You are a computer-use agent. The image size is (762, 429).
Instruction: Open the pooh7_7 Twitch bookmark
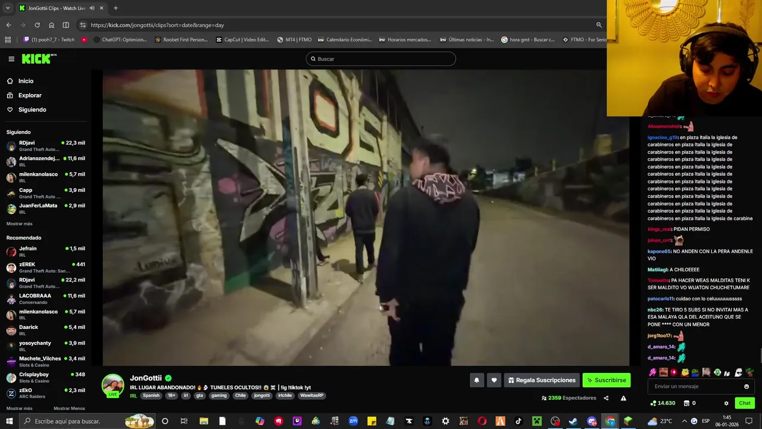pyautogui.click(x=49, y=40)
